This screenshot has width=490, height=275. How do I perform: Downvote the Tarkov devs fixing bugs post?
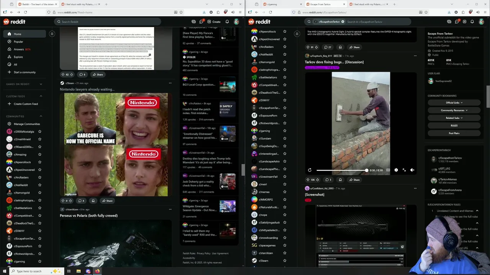[x=318, y=180]
